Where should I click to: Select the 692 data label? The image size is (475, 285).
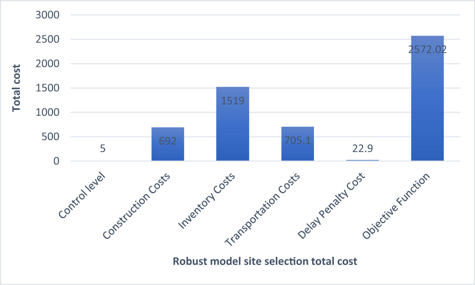click(x=167, y=140)
